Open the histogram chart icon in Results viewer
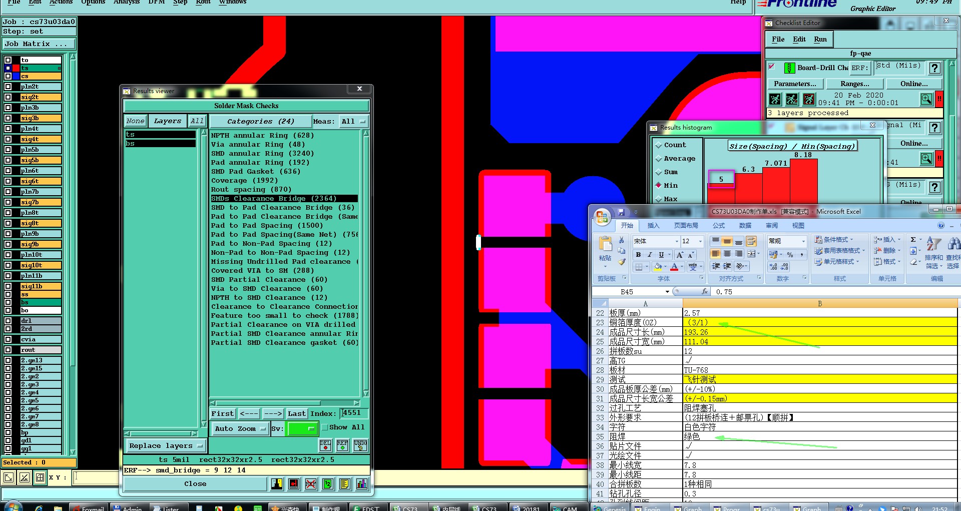This screenshot has height=511, width=961. pyautogui.click(x=361, y=484)
